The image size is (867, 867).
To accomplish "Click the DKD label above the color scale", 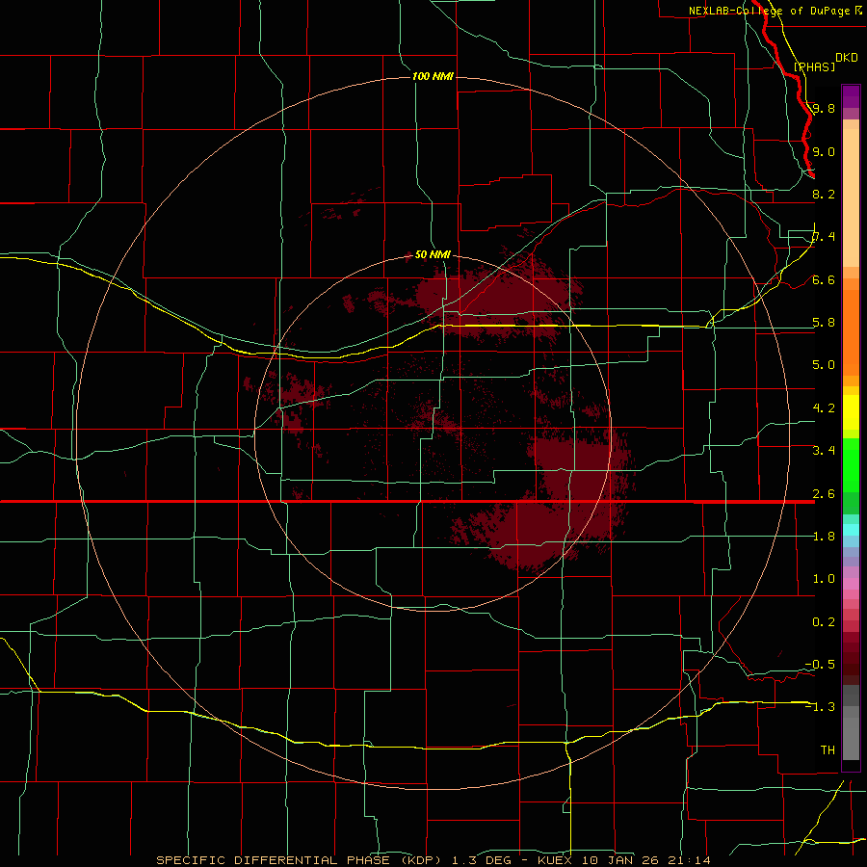I will point(847,57).
